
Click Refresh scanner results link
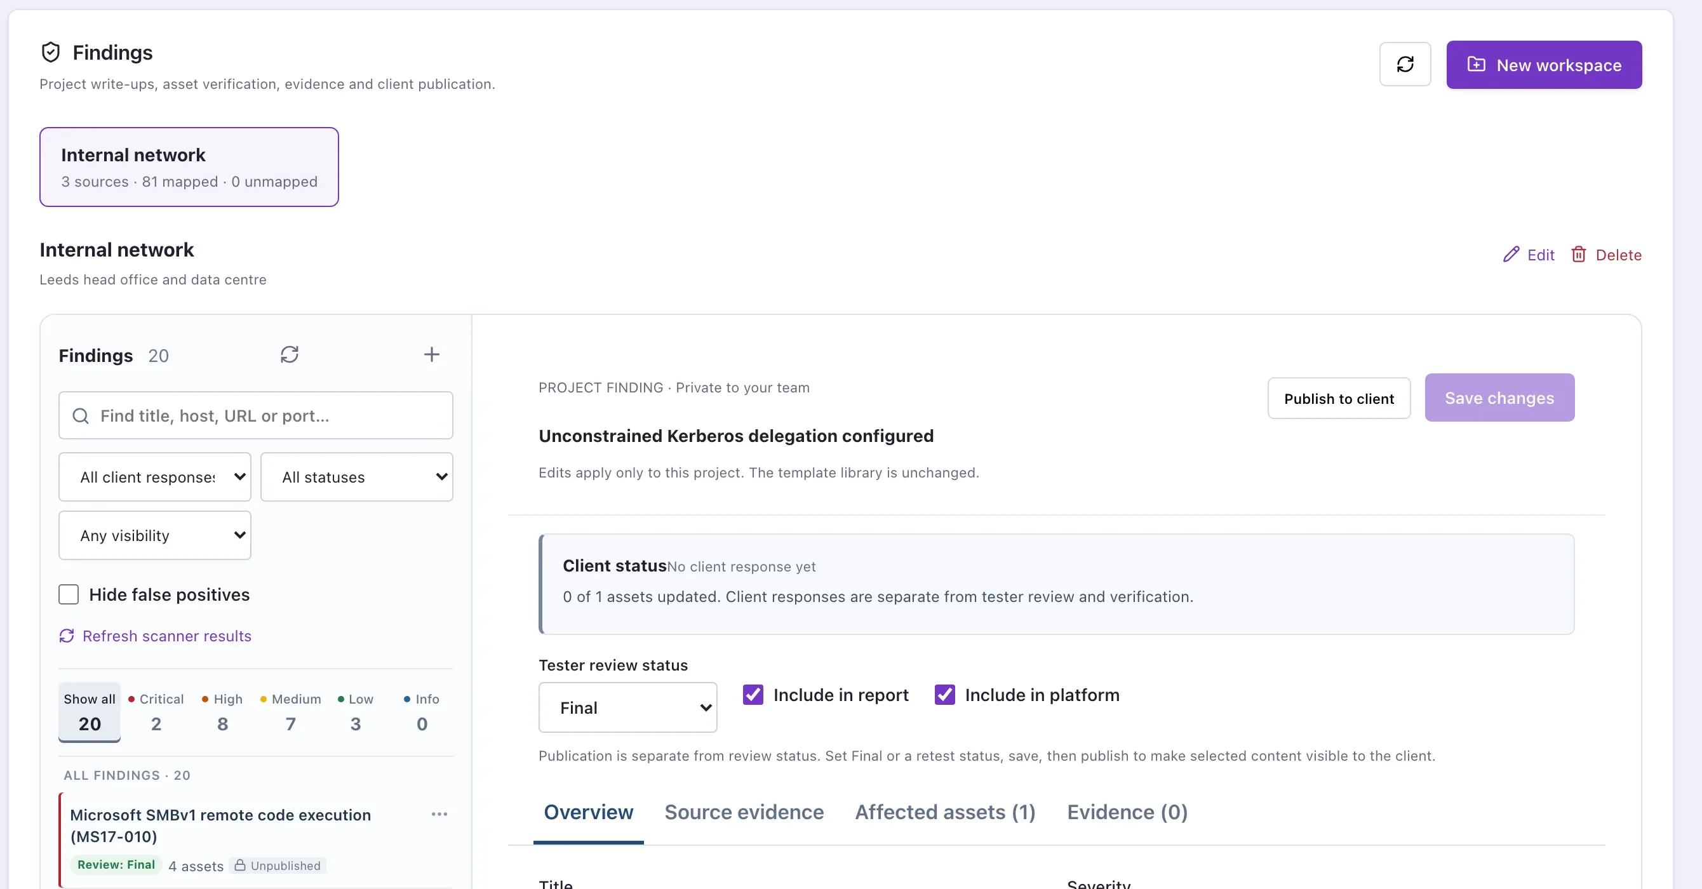155,636
